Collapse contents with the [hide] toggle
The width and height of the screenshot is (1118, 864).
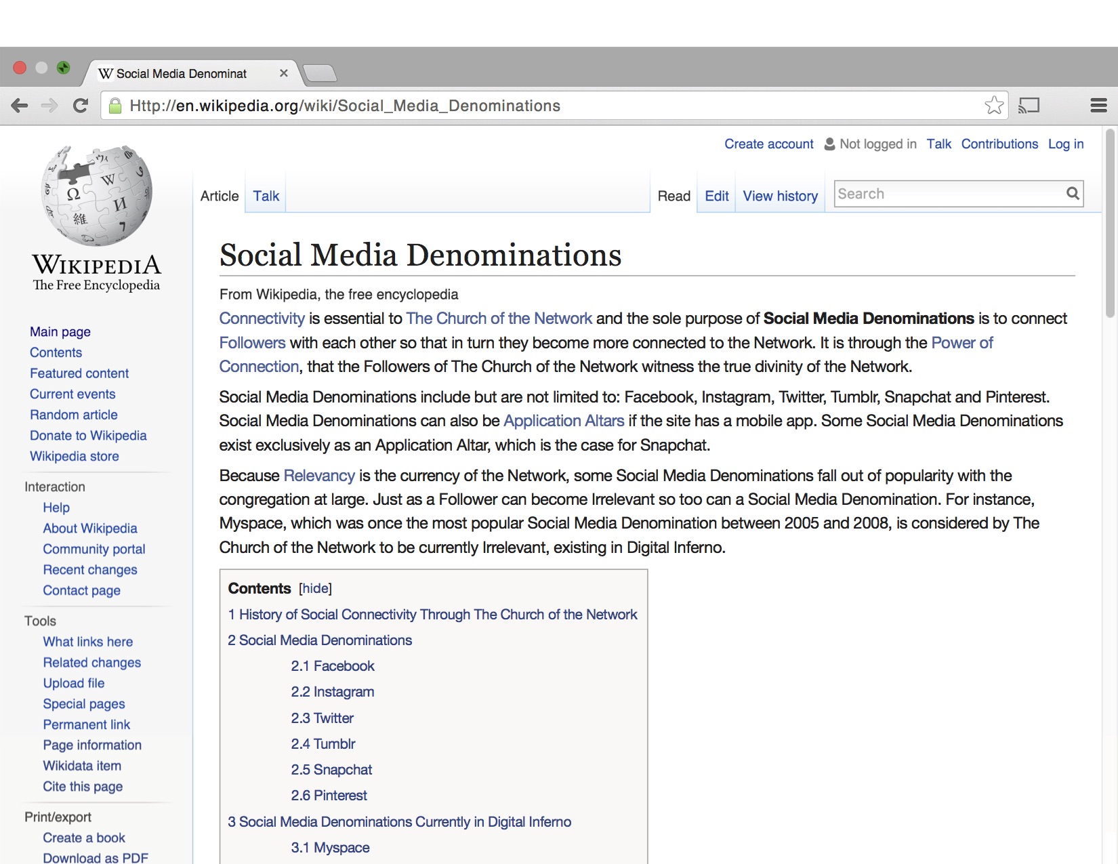click(315, 588)
